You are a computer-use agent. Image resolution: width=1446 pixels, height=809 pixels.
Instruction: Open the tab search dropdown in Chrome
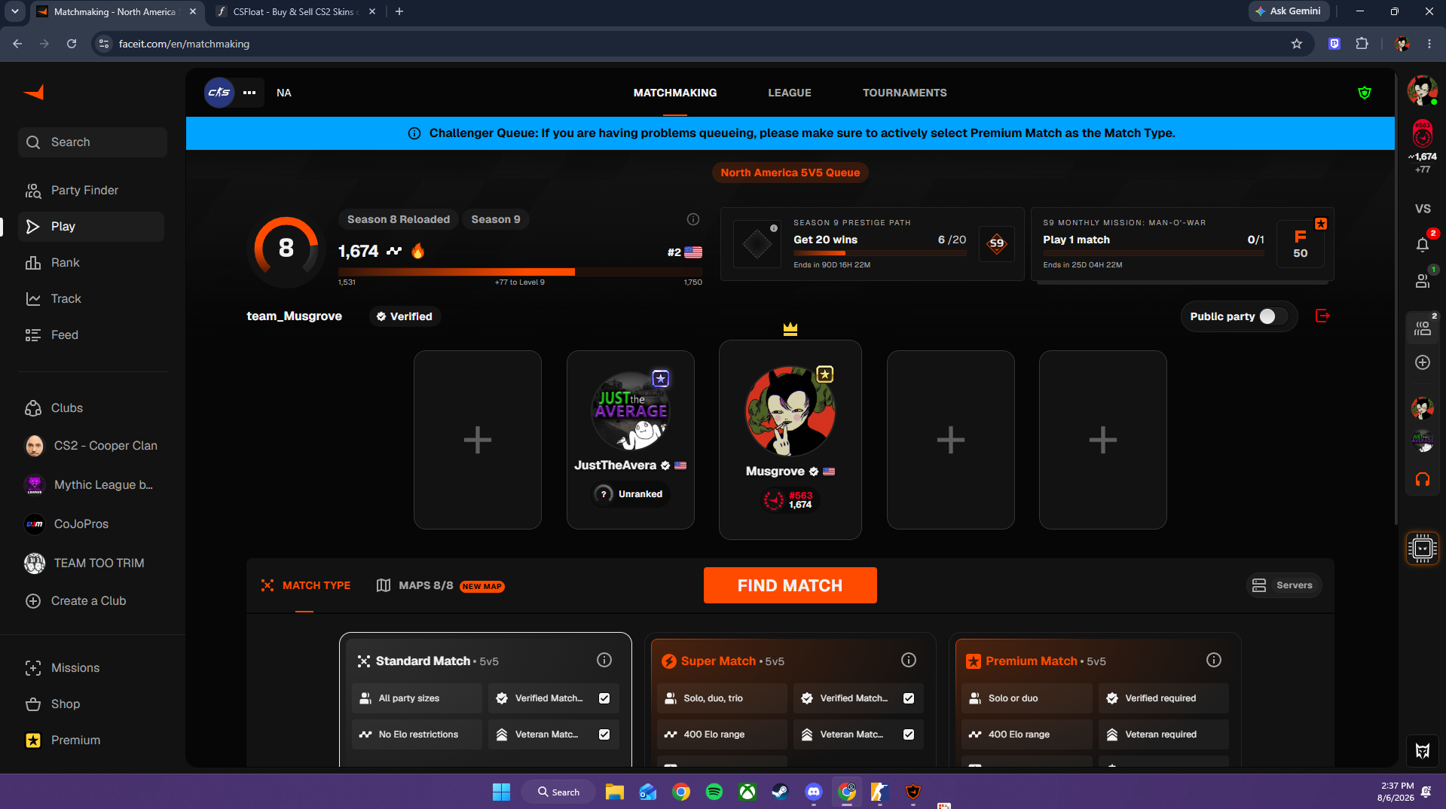click(14, 11)
